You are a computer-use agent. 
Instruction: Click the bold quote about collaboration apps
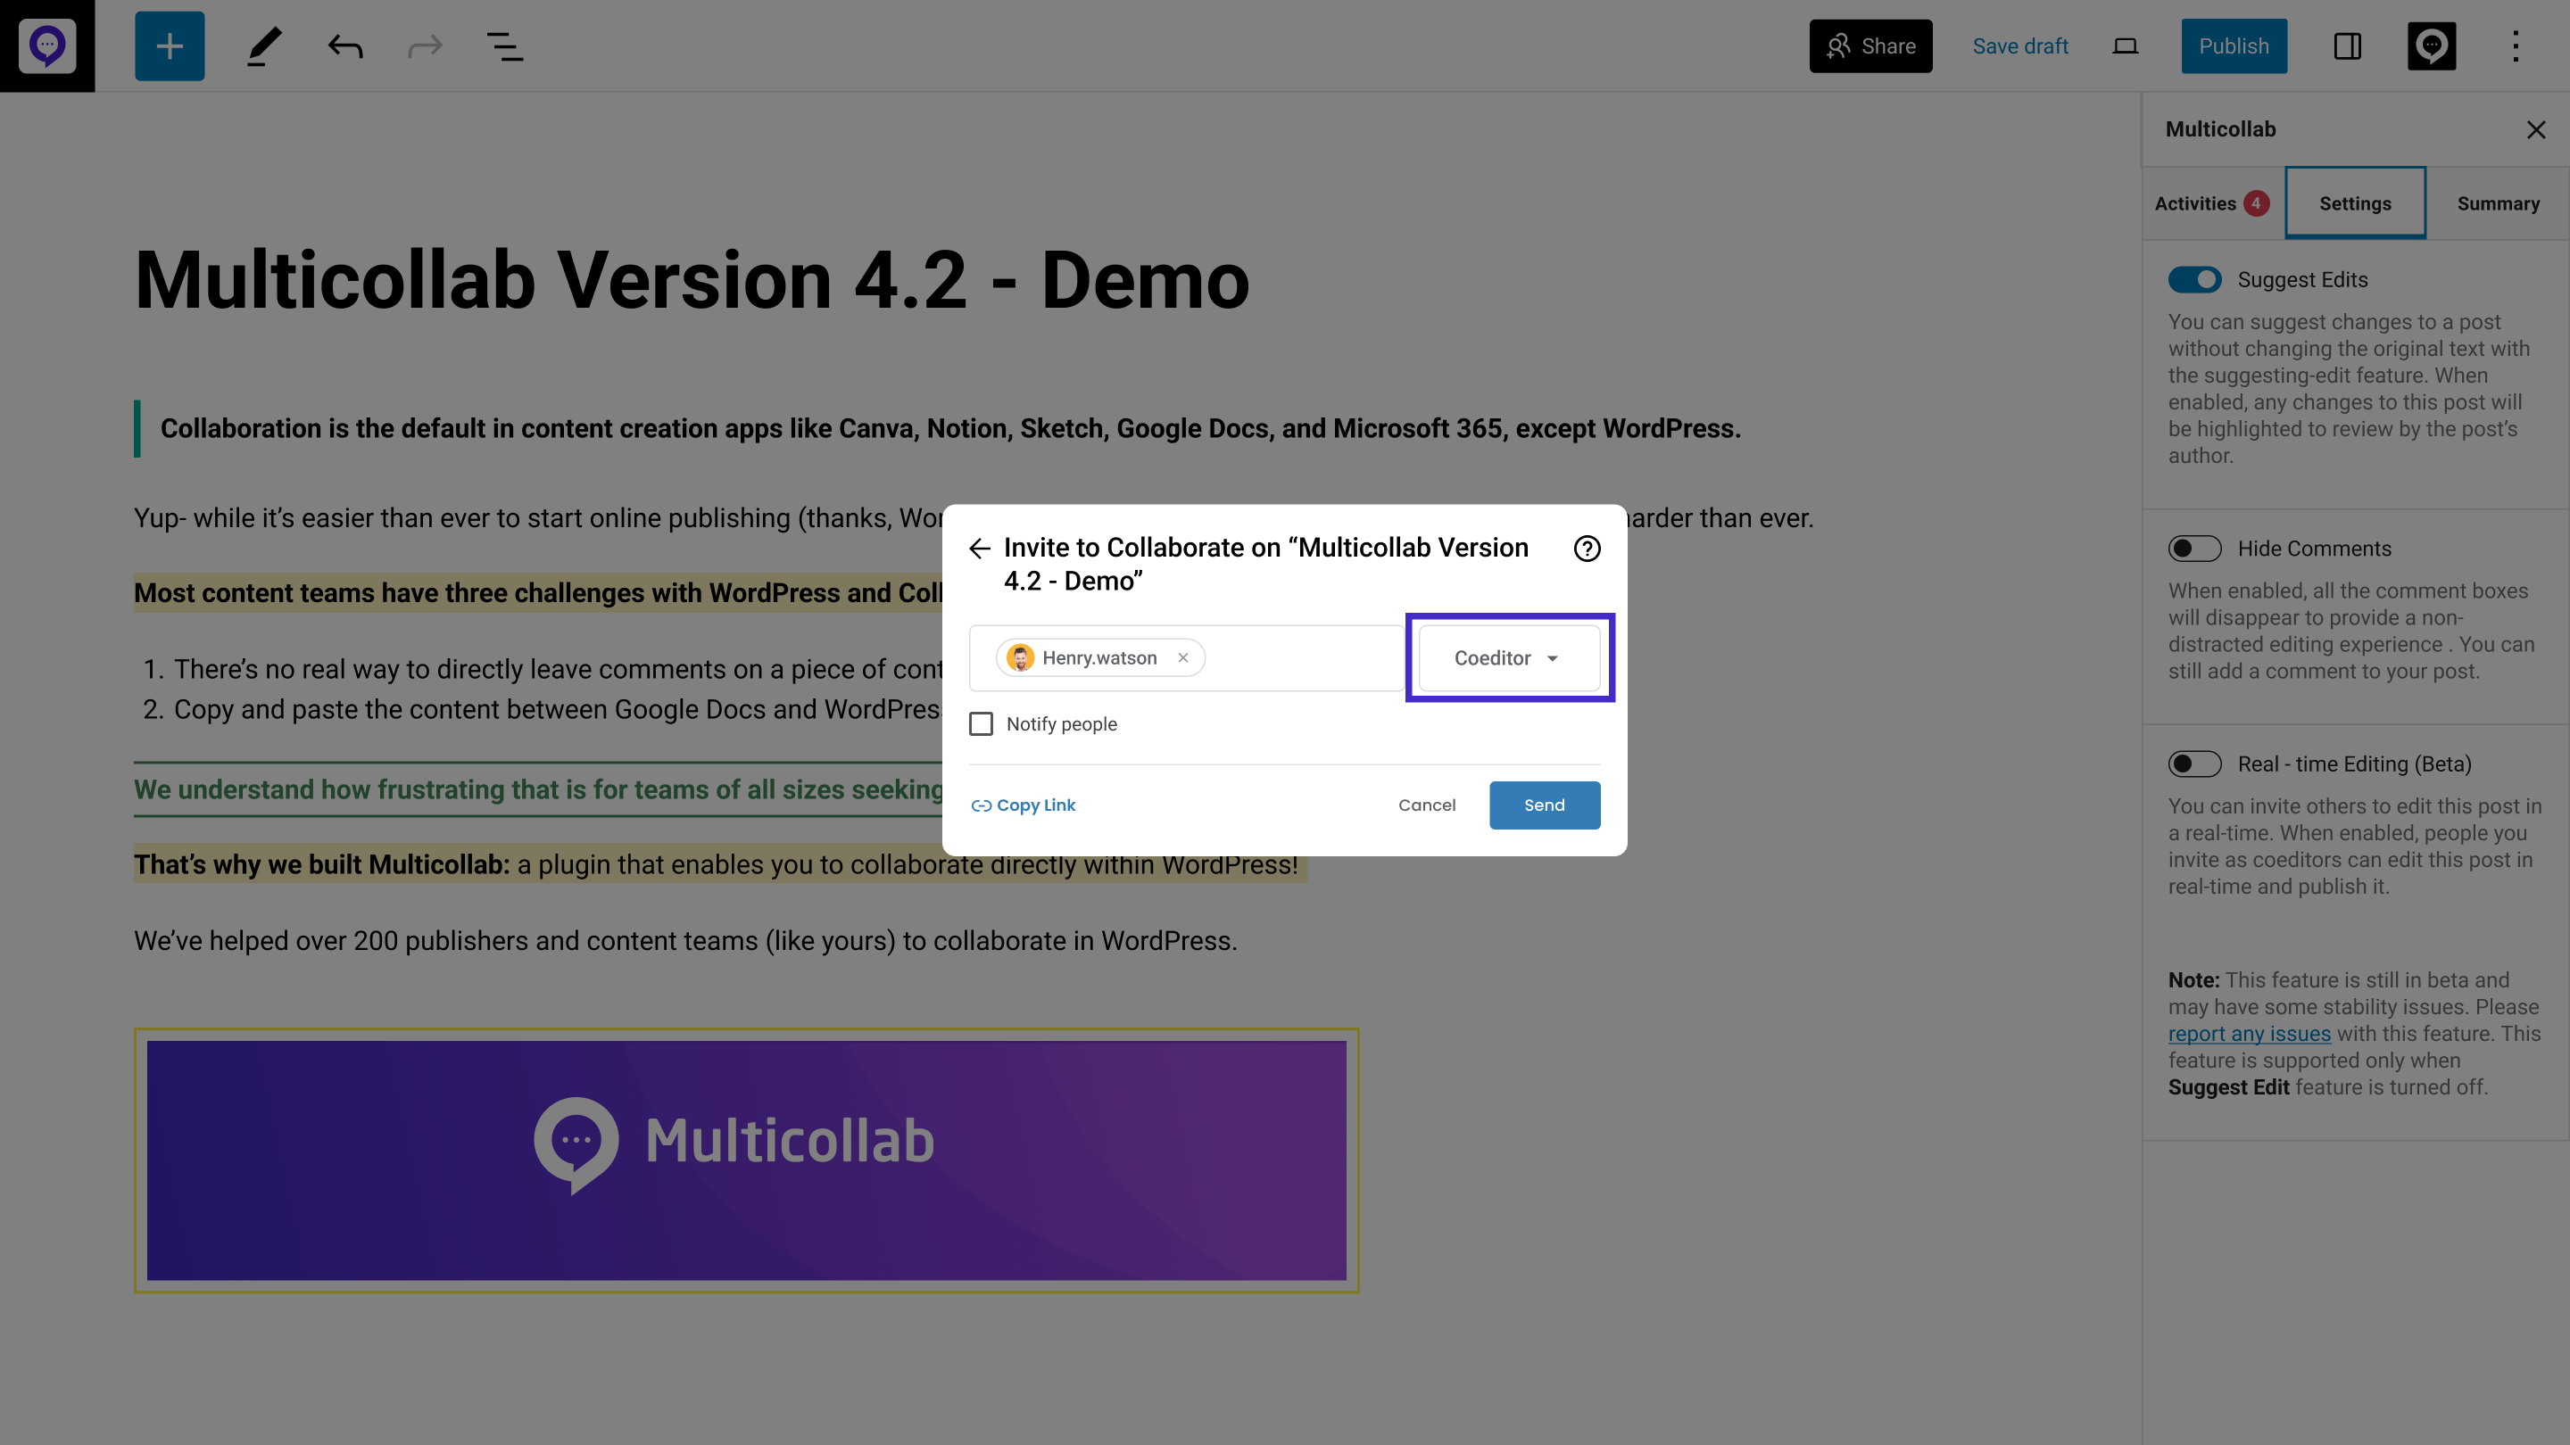click(949, 429)
